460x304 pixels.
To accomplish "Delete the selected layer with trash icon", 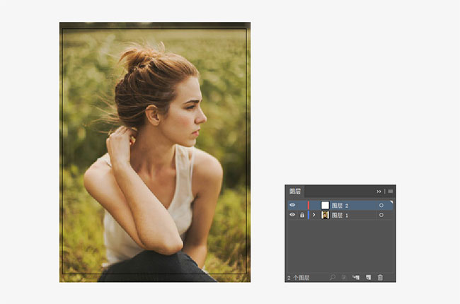I will (x=380, y=277).
